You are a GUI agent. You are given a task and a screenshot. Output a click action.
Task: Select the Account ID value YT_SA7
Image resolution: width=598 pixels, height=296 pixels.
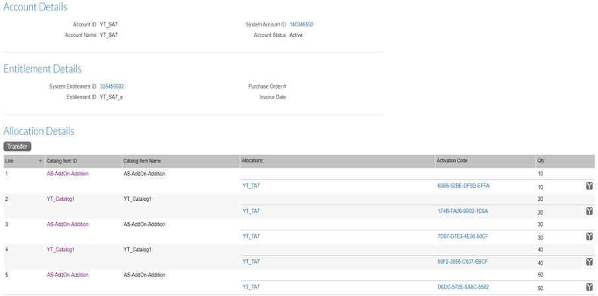pos(108,24)
